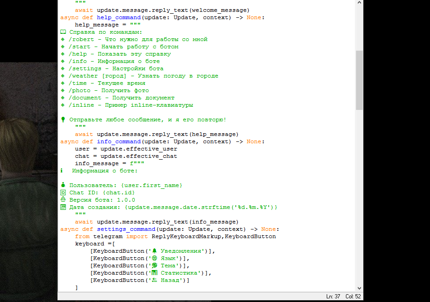The height and width of the screenshot is (302, 430).
Task: Select the bell emoji in the Уведомления button
Action: point(154,251)
